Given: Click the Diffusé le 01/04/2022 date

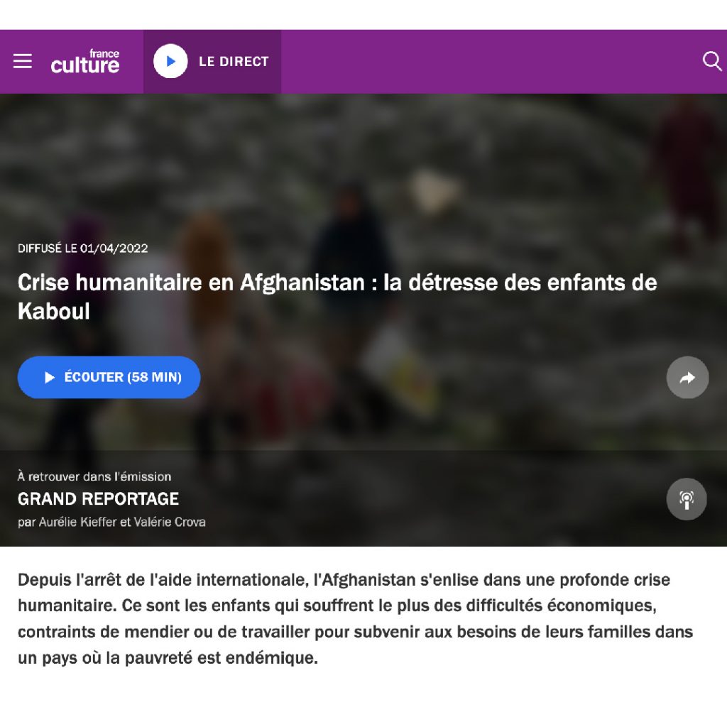Looking at the screenshot, I should tap(82, 248).
